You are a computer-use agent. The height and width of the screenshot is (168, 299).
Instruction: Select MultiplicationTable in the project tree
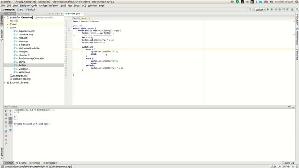(29, 49)
